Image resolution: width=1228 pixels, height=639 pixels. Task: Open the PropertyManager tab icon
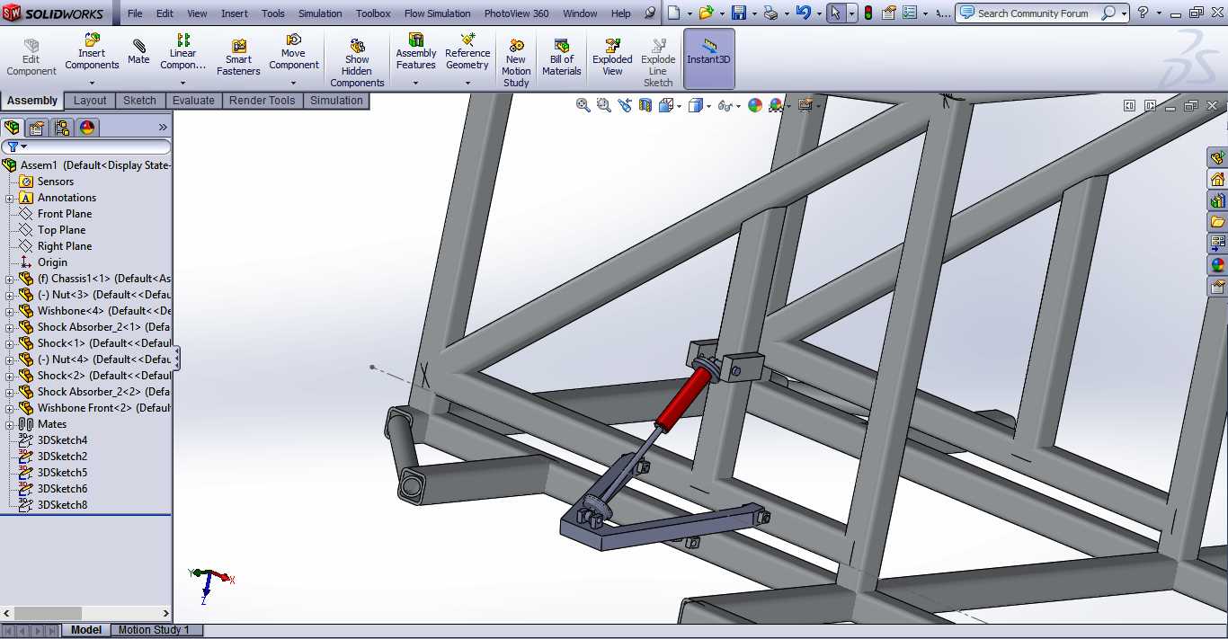37,128
